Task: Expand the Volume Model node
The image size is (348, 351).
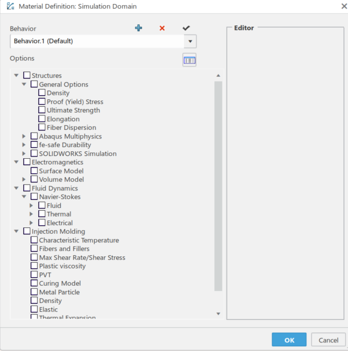Action: point(24,180)
